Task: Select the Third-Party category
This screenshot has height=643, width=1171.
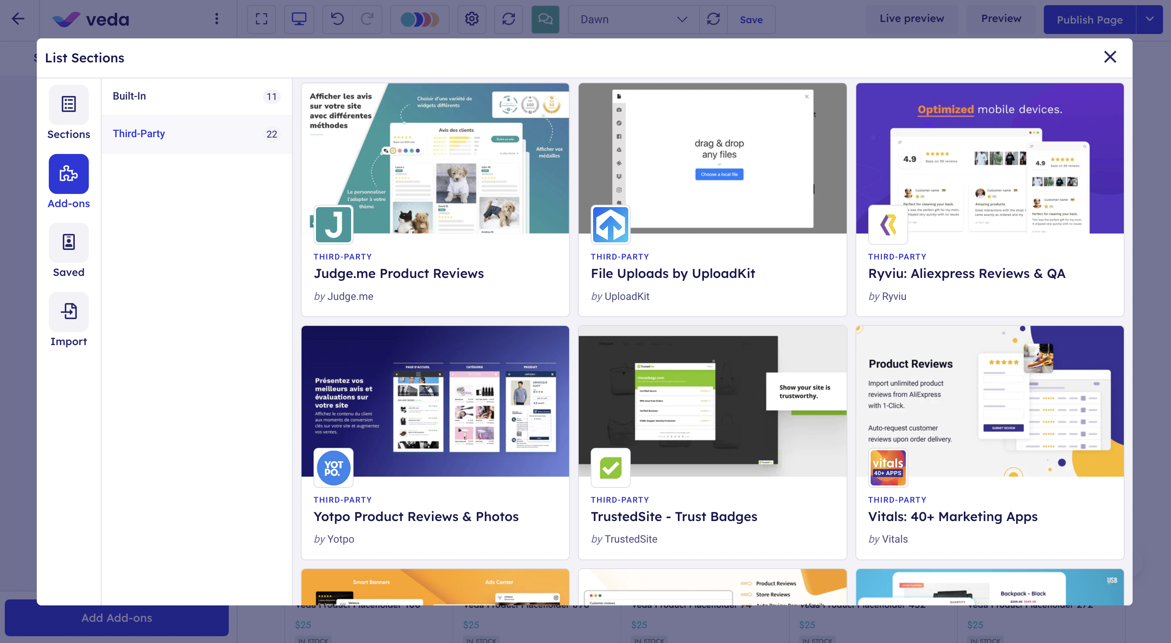Action: [196, 134]
